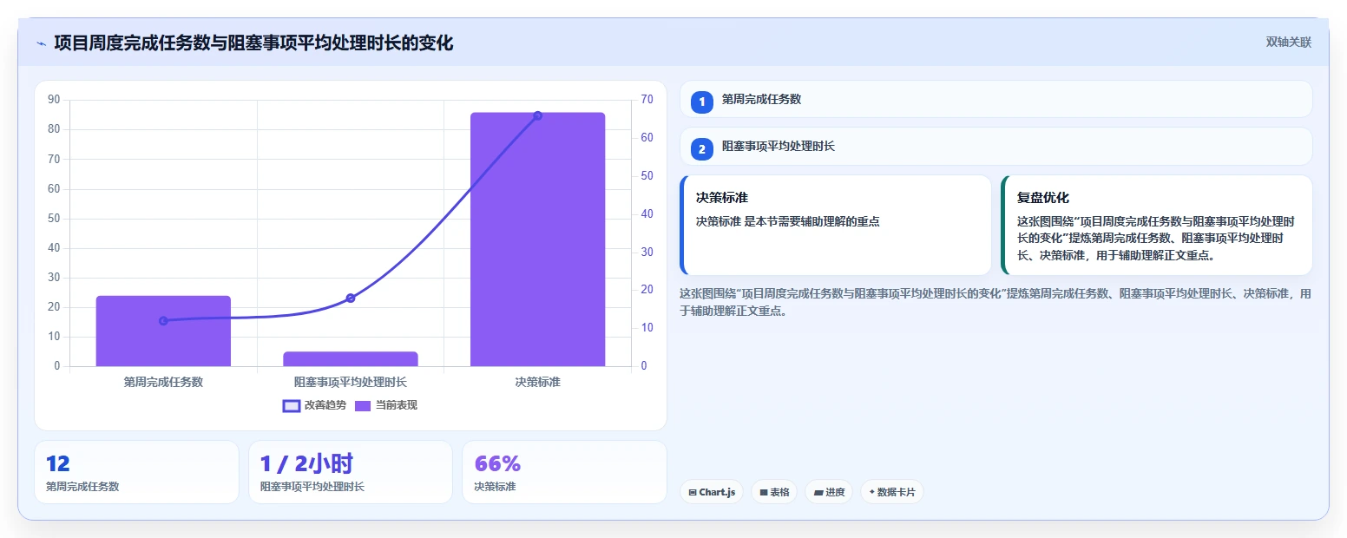The image size is (1347, 538).
Task: Click the line point over 第周完成任务数 bar
Action: (163, 320)
